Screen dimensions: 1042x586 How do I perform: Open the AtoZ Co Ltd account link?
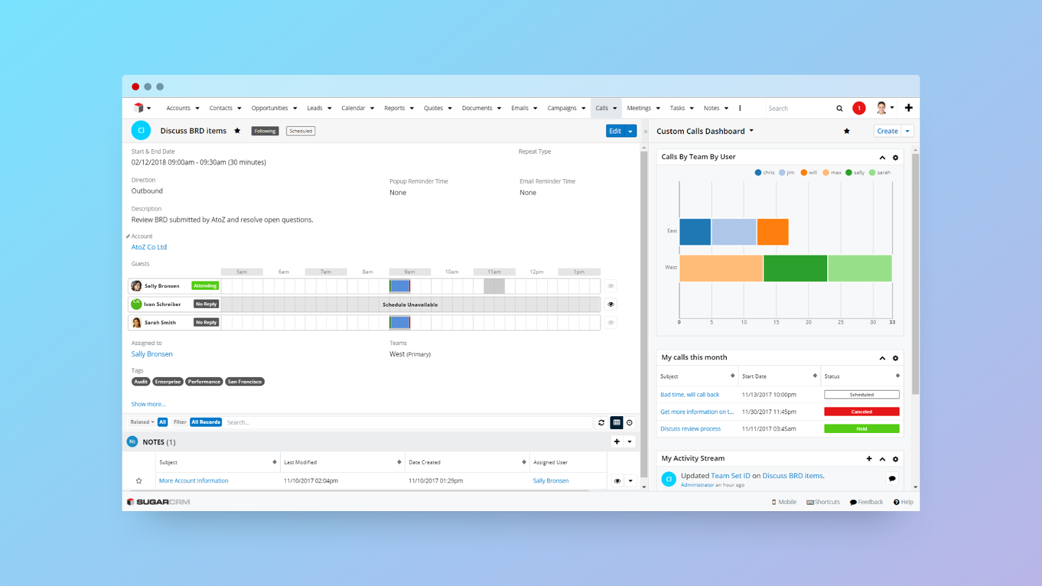pyautogui.click(x=149, y=247)
